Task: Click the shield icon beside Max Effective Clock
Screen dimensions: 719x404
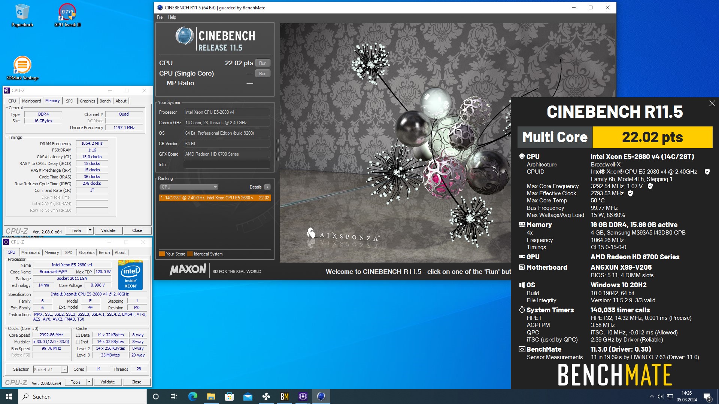Action: (x=630, y=193)
